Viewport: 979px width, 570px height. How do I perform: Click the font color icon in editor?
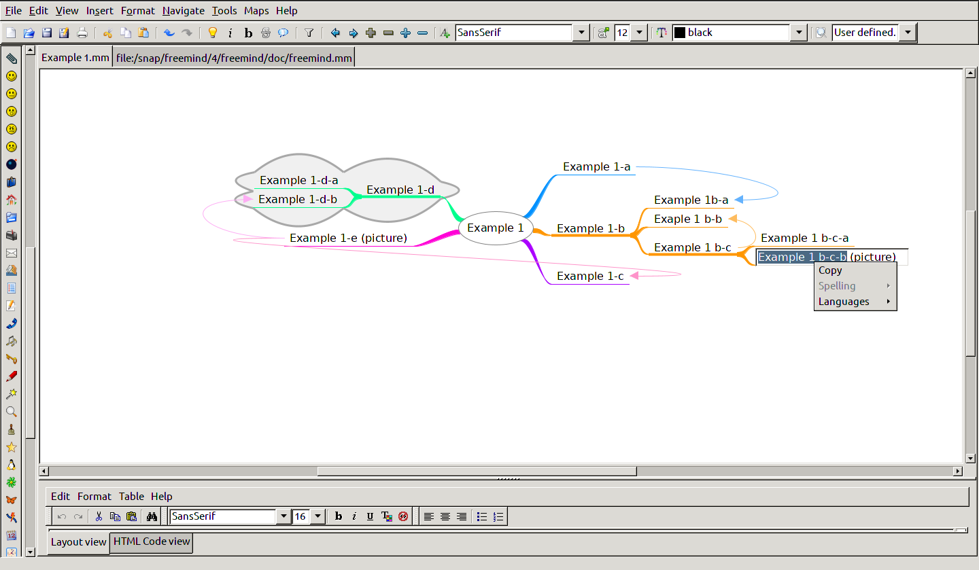pos(387,516)
